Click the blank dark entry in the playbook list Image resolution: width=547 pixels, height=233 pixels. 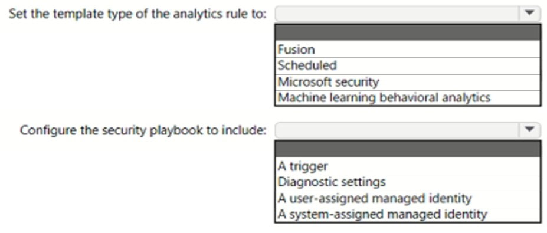[x=408, y=149]
